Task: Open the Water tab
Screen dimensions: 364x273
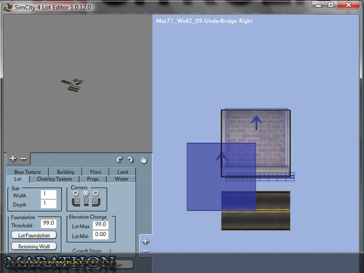Action: pos(121,179)
